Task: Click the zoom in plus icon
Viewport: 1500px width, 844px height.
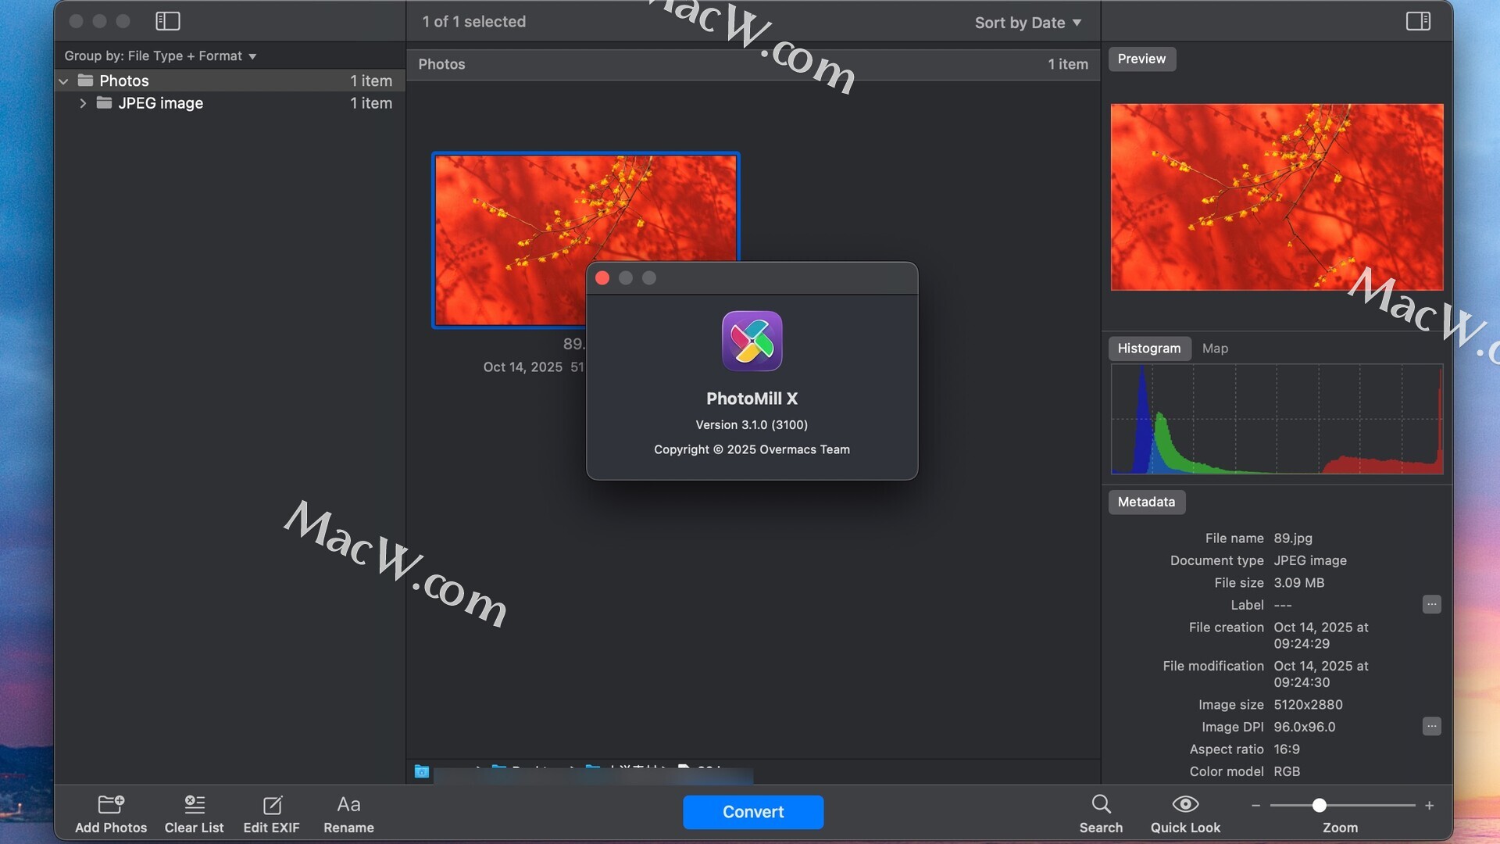Action: click(1429, 806)
